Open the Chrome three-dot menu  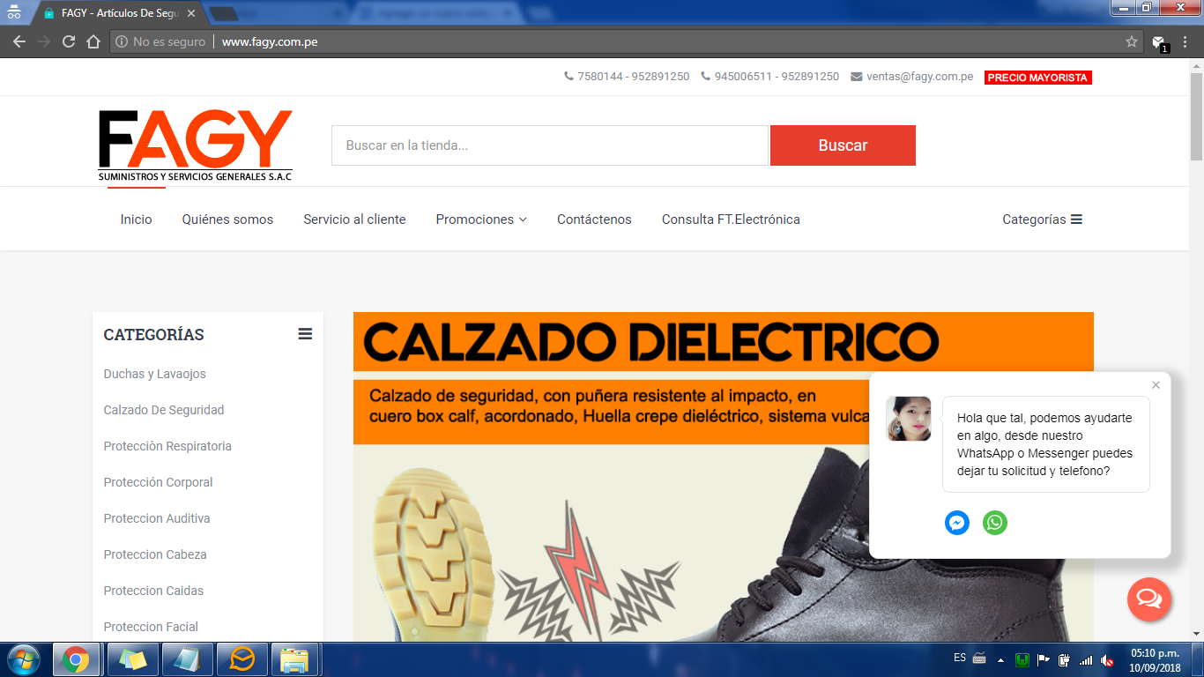pyautogui.click(x=1185, y=41)
